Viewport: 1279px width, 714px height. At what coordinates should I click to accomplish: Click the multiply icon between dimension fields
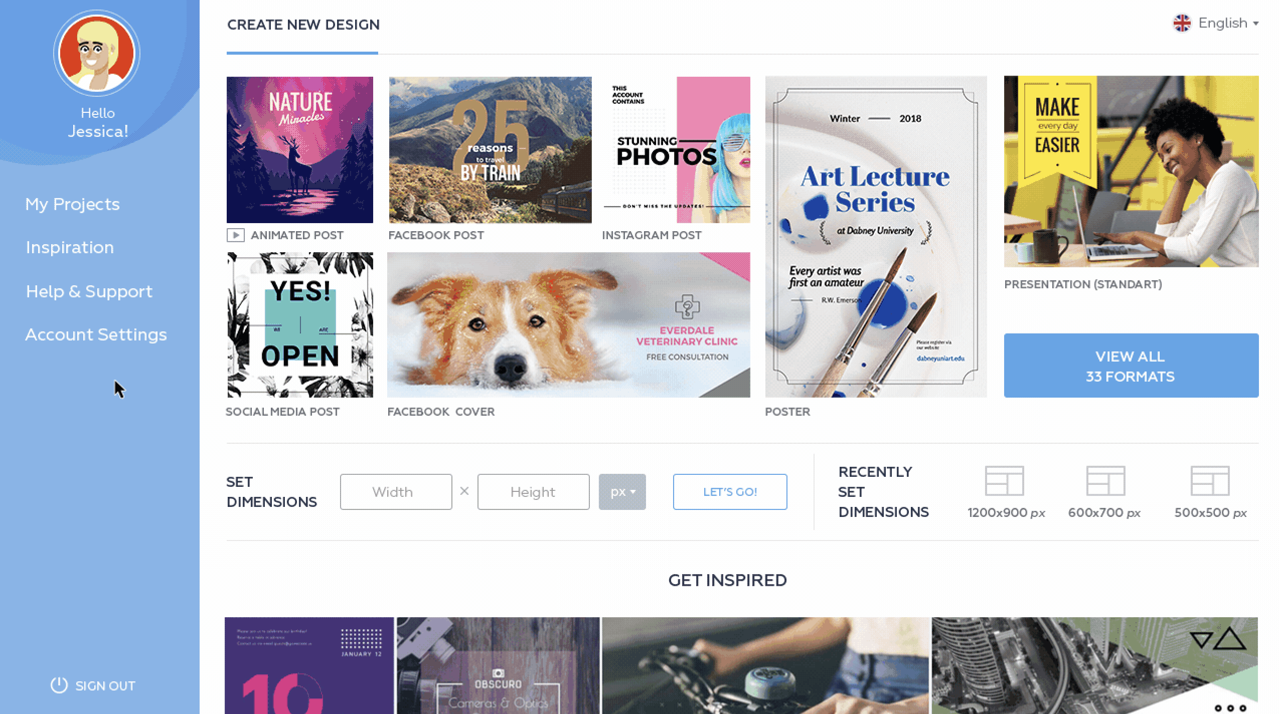pos(464,491)
